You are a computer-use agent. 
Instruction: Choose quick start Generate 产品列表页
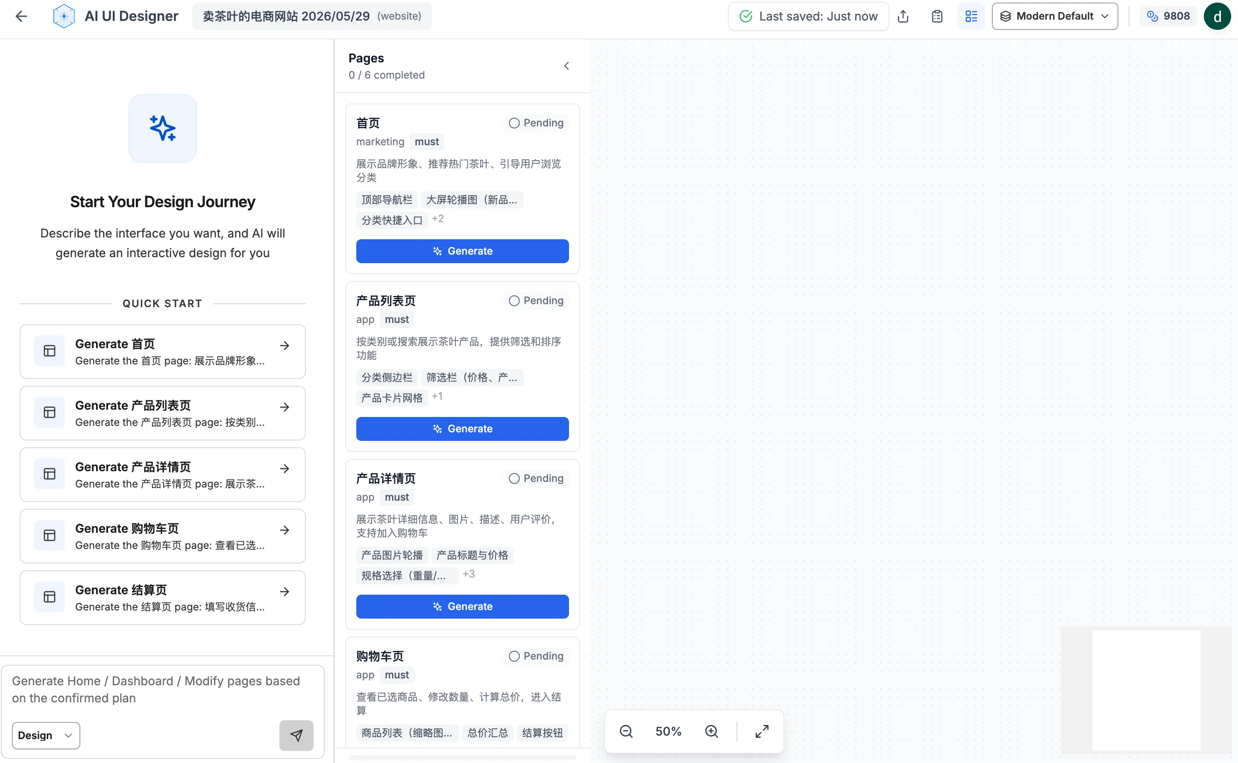tap(162, 413)
